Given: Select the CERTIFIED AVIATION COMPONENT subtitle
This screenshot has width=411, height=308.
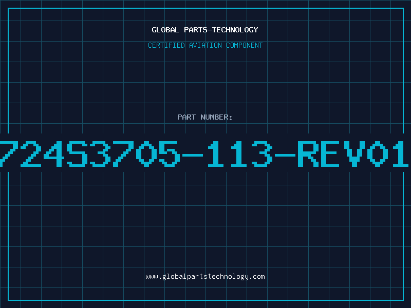Looking at the screenshot, I should (x=205, y=45).
